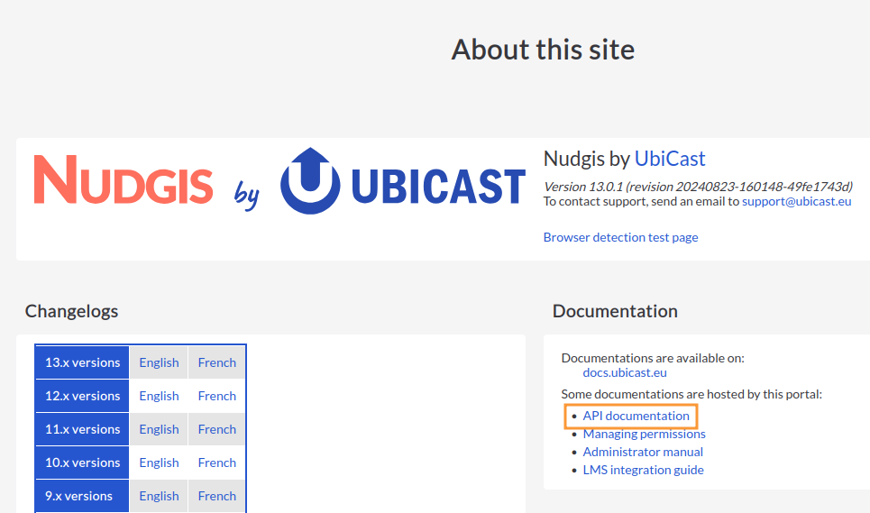This screenshot has width=870, height=513.
Task: Open LMS integration guide link
Action: point(643,470)
